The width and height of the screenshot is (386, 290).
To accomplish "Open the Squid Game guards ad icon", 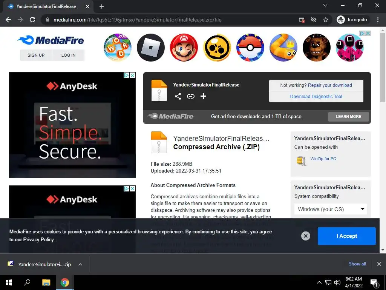I will pyautogui.click(x=350, y=47).
